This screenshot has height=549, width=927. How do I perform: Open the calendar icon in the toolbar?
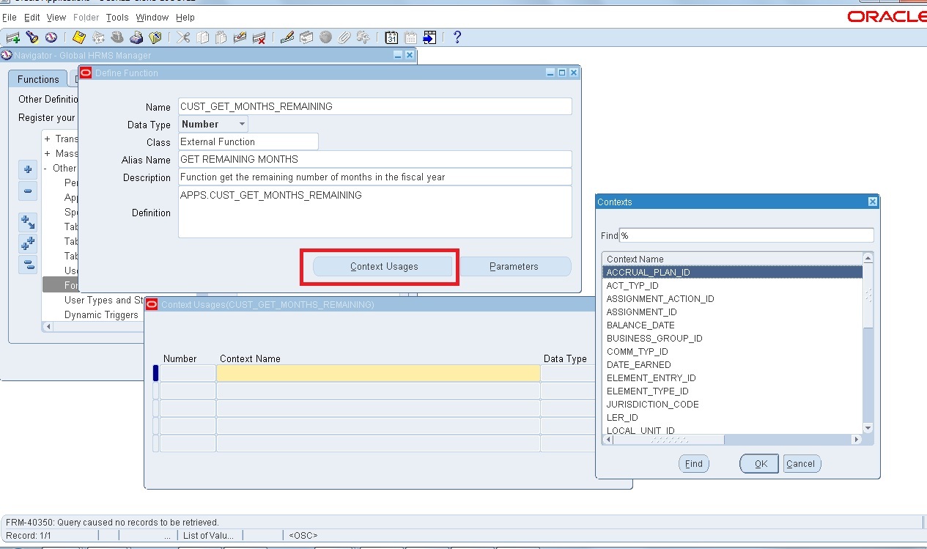pos(390,37)
